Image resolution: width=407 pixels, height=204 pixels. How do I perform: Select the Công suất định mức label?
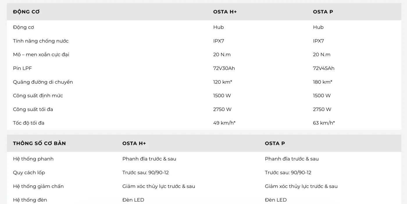pyautogui.click(x=38, y=96)
